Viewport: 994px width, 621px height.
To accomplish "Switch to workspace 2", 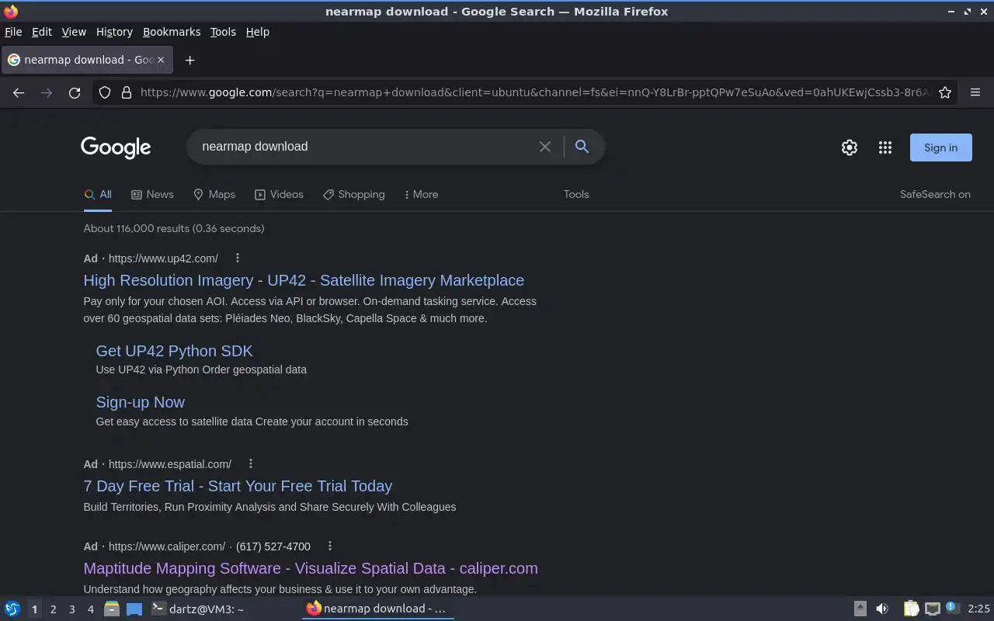I will pyautogui.click(x=54, y=609).
